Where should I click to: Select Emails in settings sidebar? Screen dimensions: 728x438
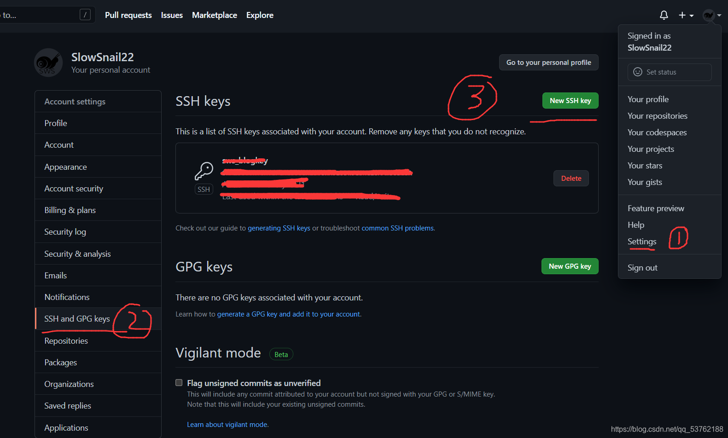pyautogui.click(x=98, y=276)
